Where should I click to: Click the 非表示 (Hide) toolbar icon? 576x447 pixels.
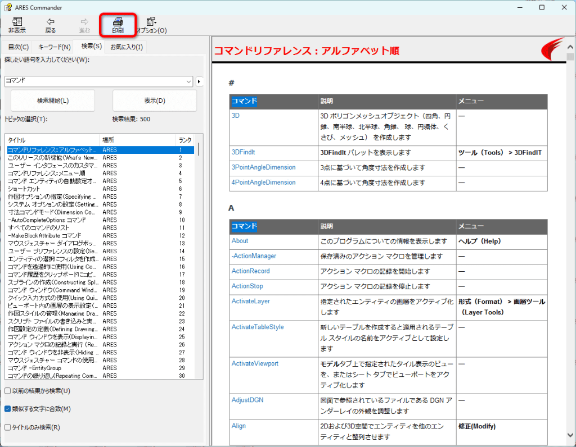(x=17, y=25)
